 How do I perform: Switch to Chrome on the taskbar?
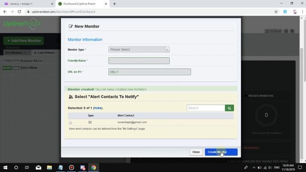coord(94,168)
